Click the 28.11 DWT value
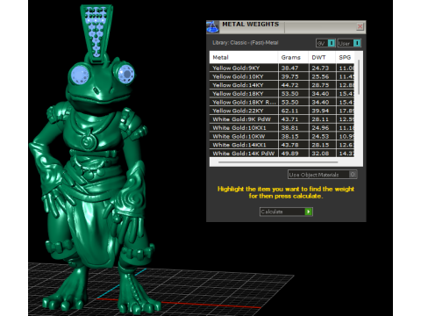Image resolution: width=421 pixels, height=316 pixels. click(x=320, y=119)
